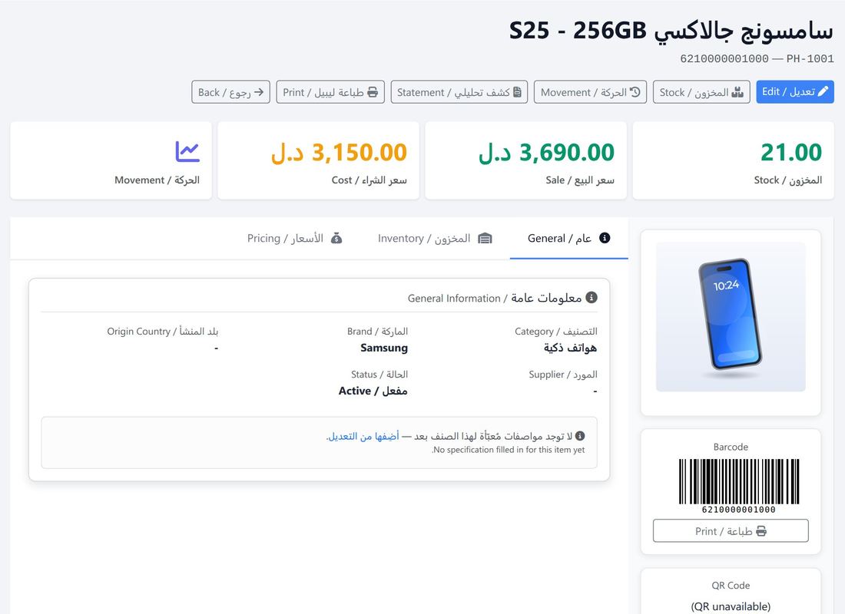845x614 pixels.
Task: Click document icon on Statement button
Action: pos(517,92)
